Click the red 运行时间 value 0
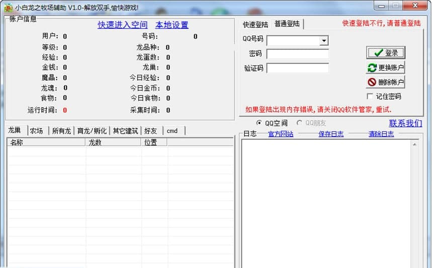432x268 pixels. tap(65, 110)
